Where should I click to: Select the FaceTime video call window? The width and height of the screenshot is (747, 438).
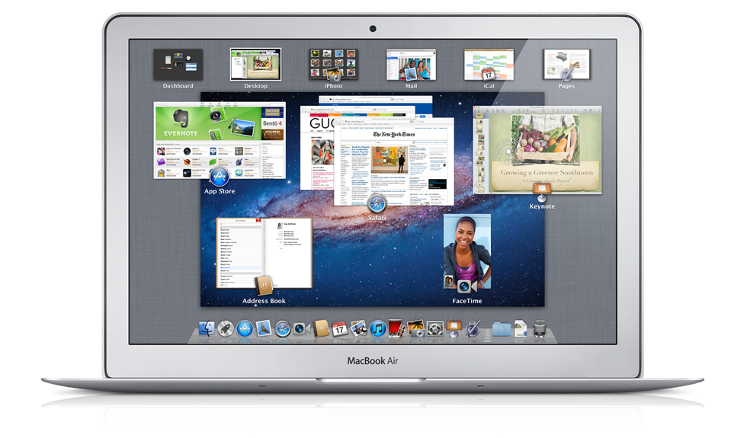466,251
